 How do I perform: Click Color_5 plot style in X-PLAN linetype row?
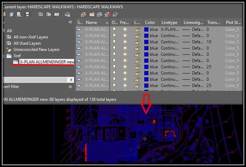click(232, 29)
